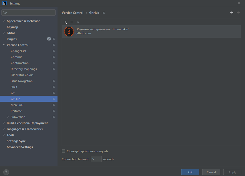This screenshot has height=176, width=245.
Task: Click project icon on Issue Navigation row
Action: (54, 81)
